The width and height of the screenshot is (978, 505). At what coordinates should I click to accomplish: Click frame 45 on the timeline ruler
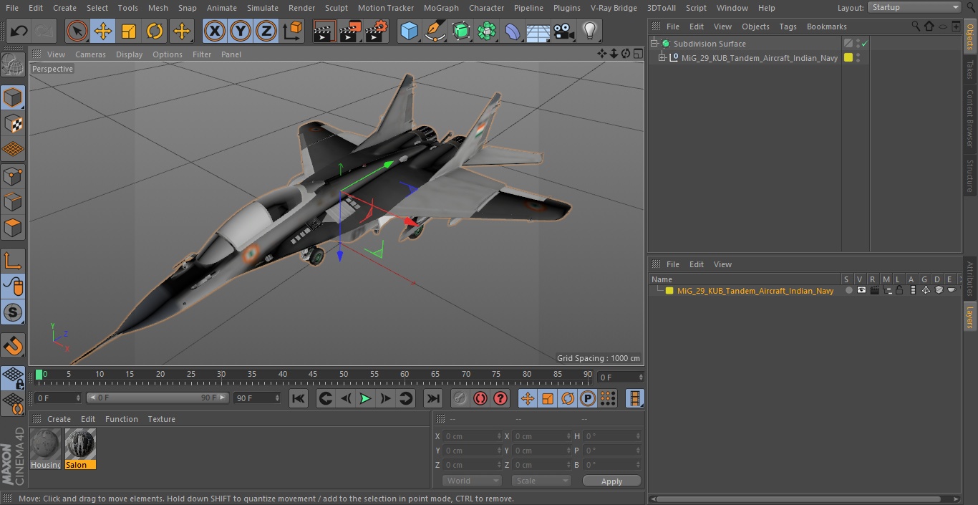[x=313, y=375]
